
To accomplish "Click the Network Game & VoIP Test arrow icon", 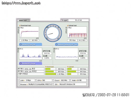I will 57,44.
